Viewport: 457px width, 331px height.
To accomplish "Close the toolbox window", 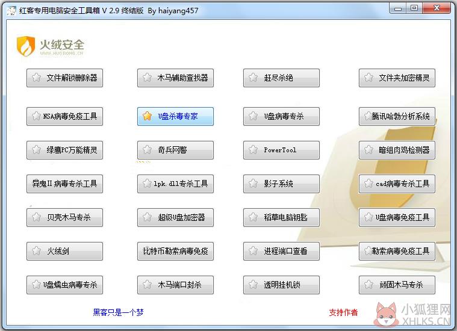I will [x=437, y=8].
